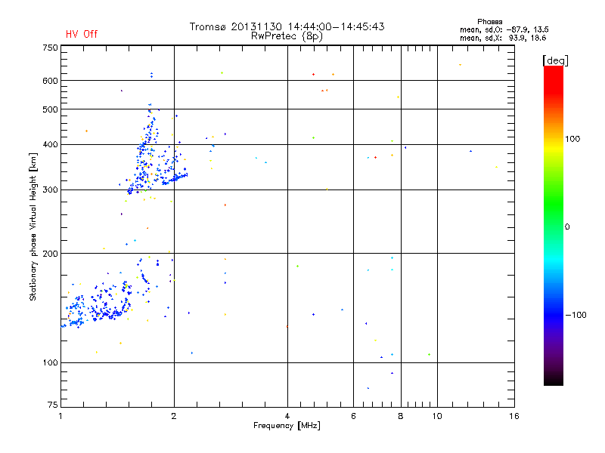This screenshot has width=605, height=453.
Task: Click the x-axis '6' tick label
Action: pyautogui.click(x=353, y=416)
